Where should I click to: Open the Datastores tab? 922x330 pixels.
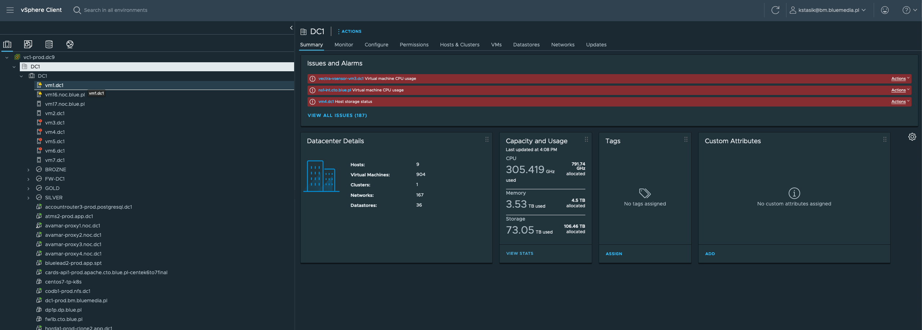526,45
